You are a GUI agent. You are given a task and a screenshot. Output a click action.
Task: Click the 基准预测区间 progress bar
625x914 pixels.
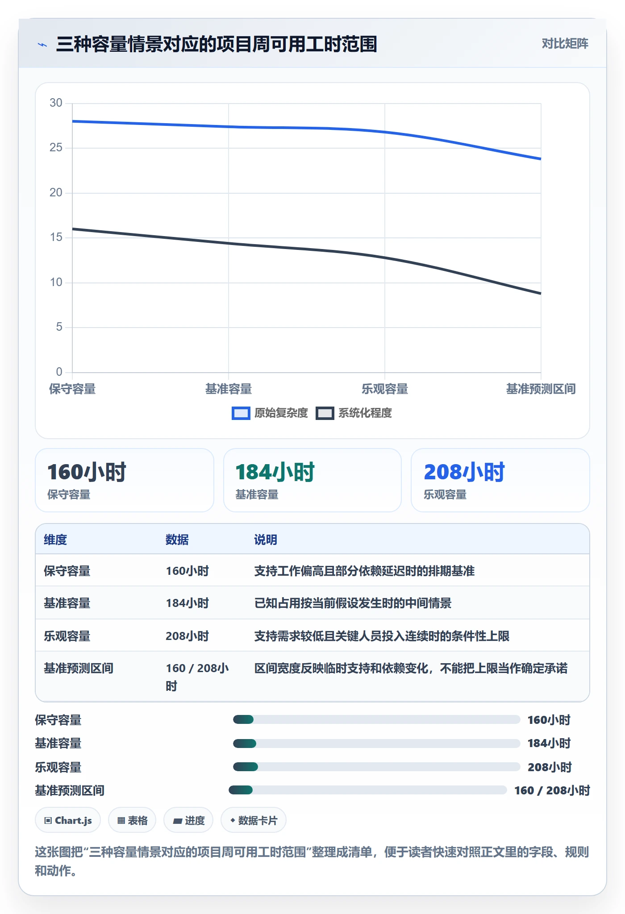(x=368, y=790)
